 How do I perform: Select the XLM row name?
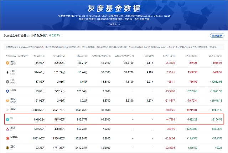tap(13, 109)
